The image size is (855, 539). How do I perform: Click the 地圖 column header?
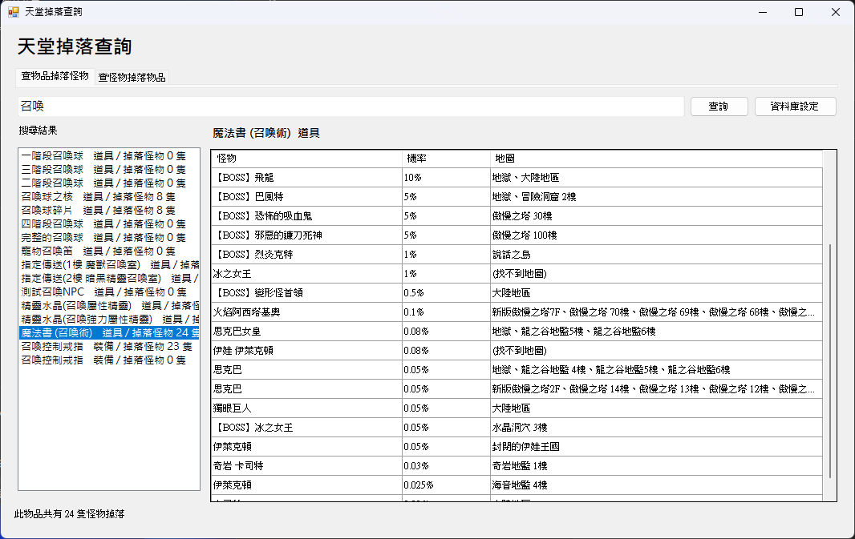click(x=656, y=159)
